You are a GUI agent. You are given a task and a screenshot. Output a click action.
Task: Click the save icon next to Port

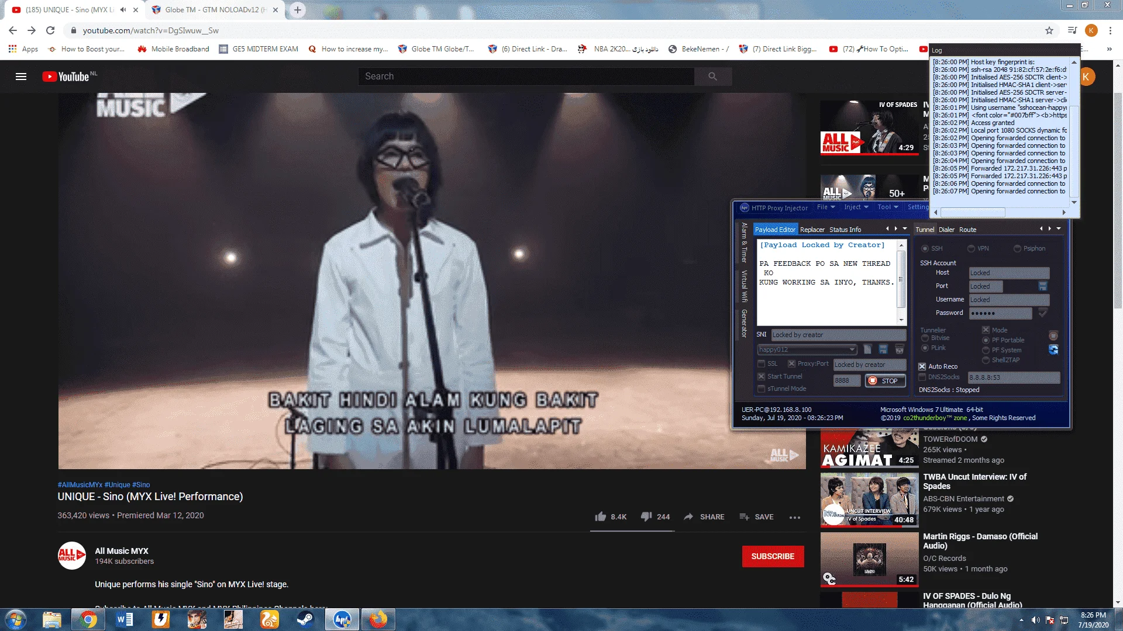pos(1042,286)
